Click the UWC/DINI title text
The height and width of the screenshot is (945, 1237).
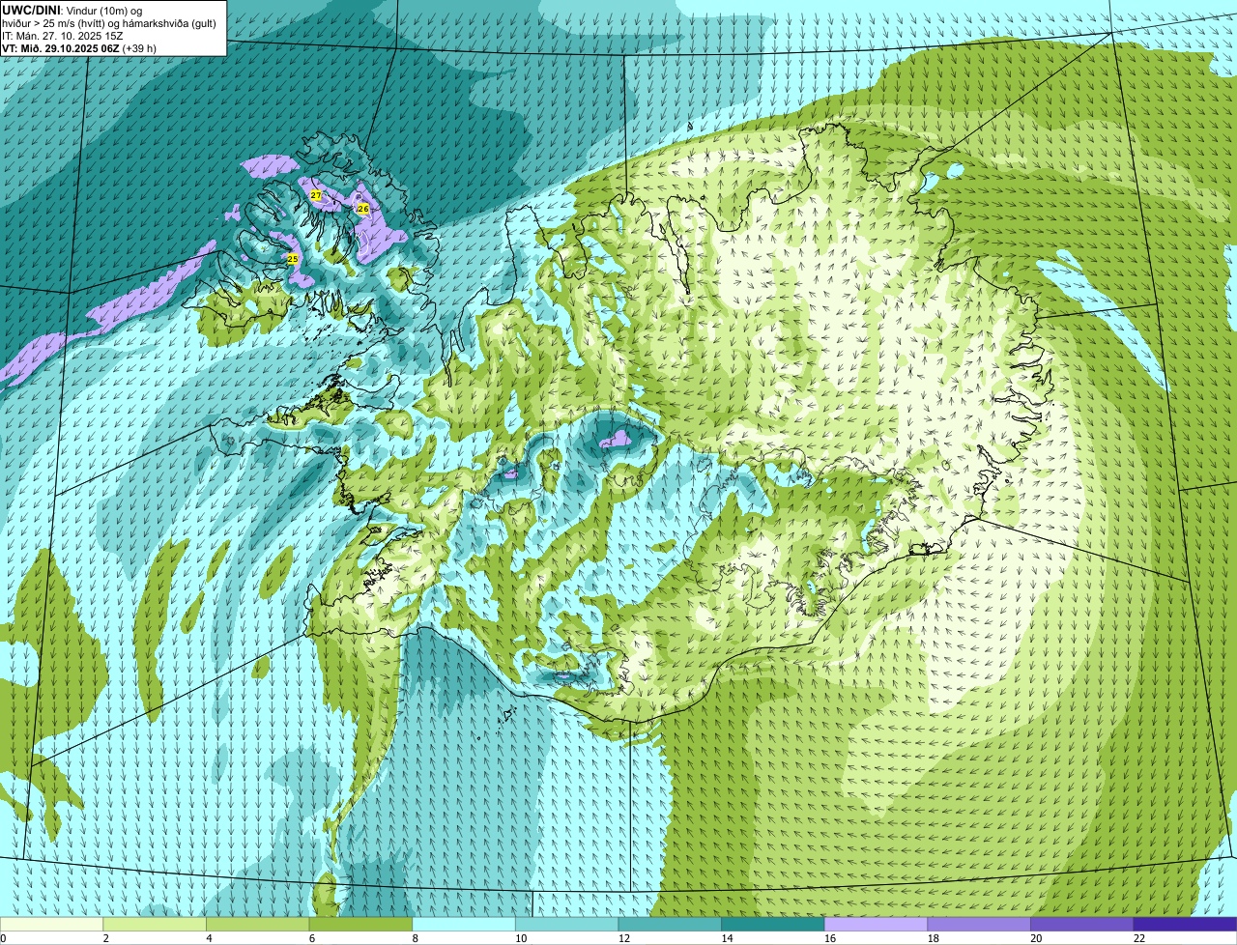(31, 10)
